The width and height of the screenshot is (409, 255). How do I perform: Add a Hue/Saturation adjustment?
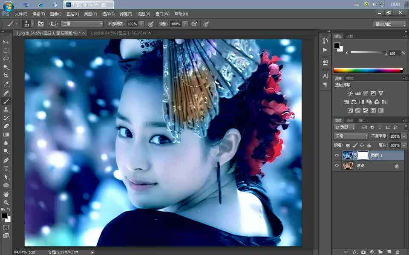pyautogui.click(x=346, y=102)
